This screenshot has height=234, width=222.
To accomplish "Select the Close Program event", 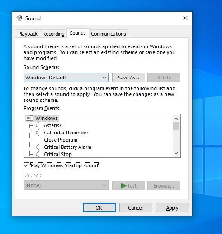I will 61,140.
